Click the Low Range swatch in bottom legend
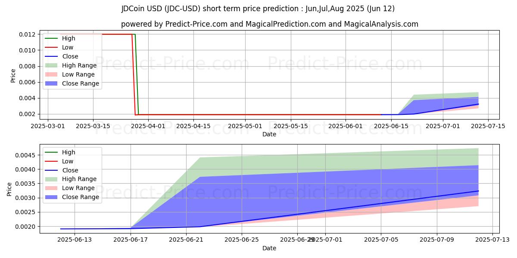The width and height of the screenshot is (517, 258). [51, 188]
